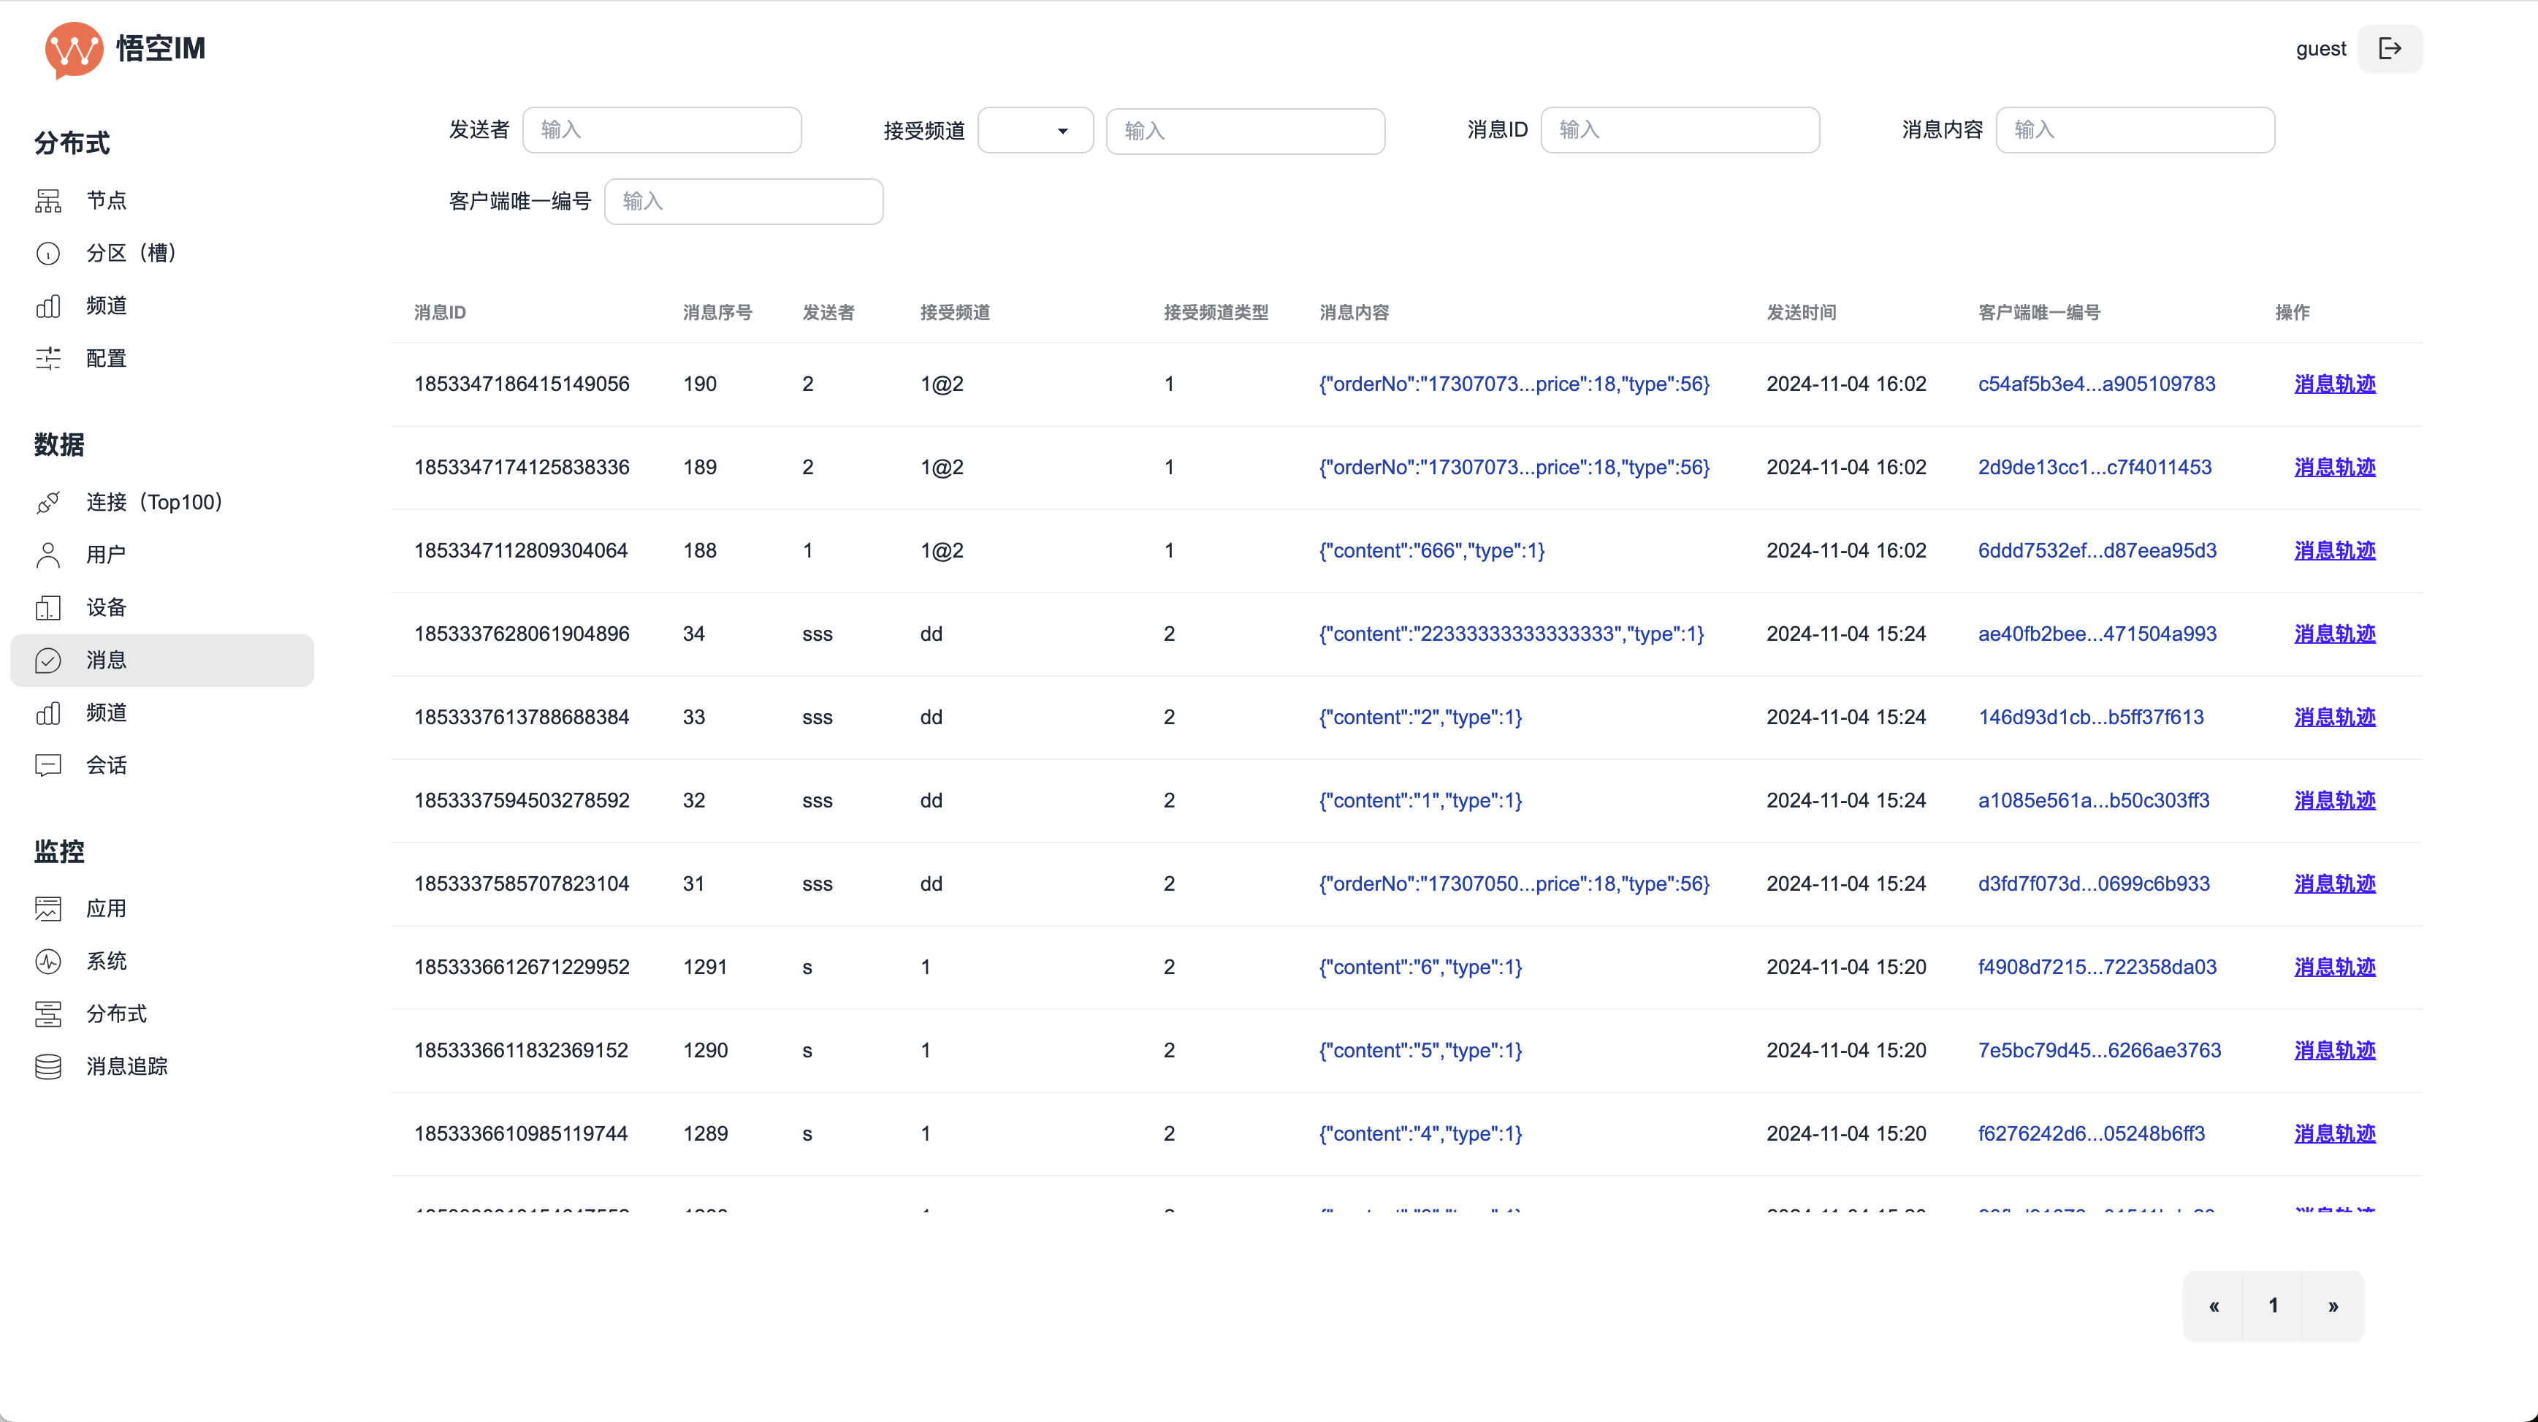Click content {"content":"22333333333333333","type":1}
Viewport: 2538px width, 1422px height.
coord(1512,634)
